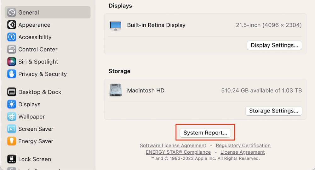Select Screen Saver label in the sidebar

point(36,129)
